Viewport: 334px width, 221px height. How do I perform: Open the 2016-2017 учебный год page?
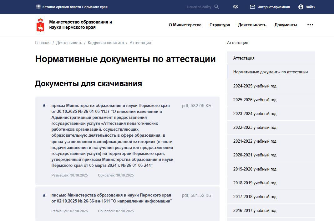pos(255,210)
